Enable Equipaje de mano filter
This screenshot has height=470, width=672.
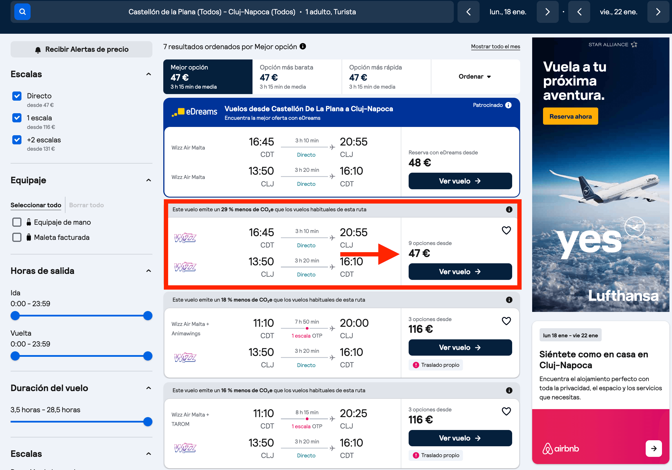click(17, 222)
